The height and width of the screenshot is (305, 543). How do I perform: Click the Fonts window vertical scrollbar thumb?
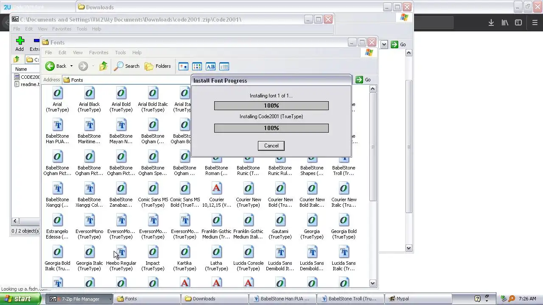pos(372,147)
